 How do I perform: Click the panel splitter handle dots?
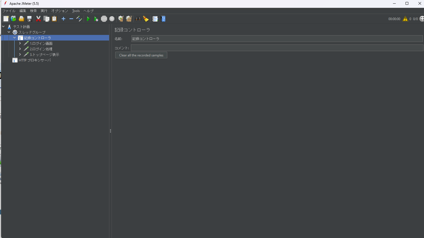click(x=110, y=131)
